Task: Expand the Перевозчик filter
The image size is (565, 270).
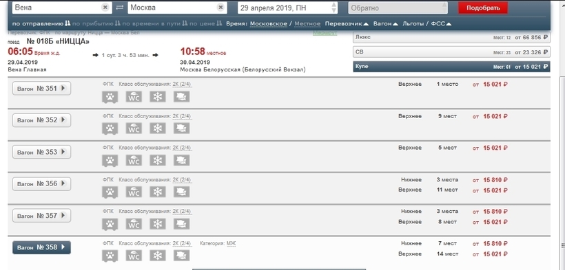Action: pyautogui.click(x=347, y=24)
